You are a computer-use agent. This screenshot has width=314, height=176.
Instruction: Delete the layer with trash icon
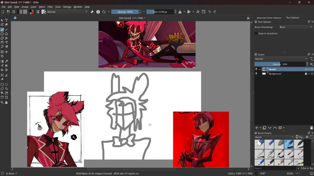pos(312,128)
